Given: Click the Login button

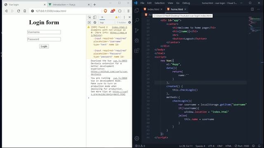Looking at the screenshot, I should pyautogui.click(x=44, y=46).
